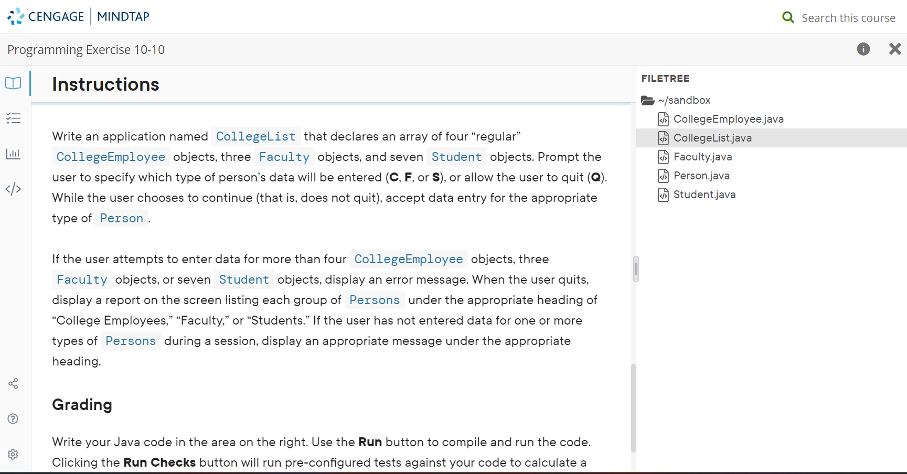Viewport: 907px width, 474px height.
Task: Click the share icon in the sidebar
Action: tap(13, 383)
